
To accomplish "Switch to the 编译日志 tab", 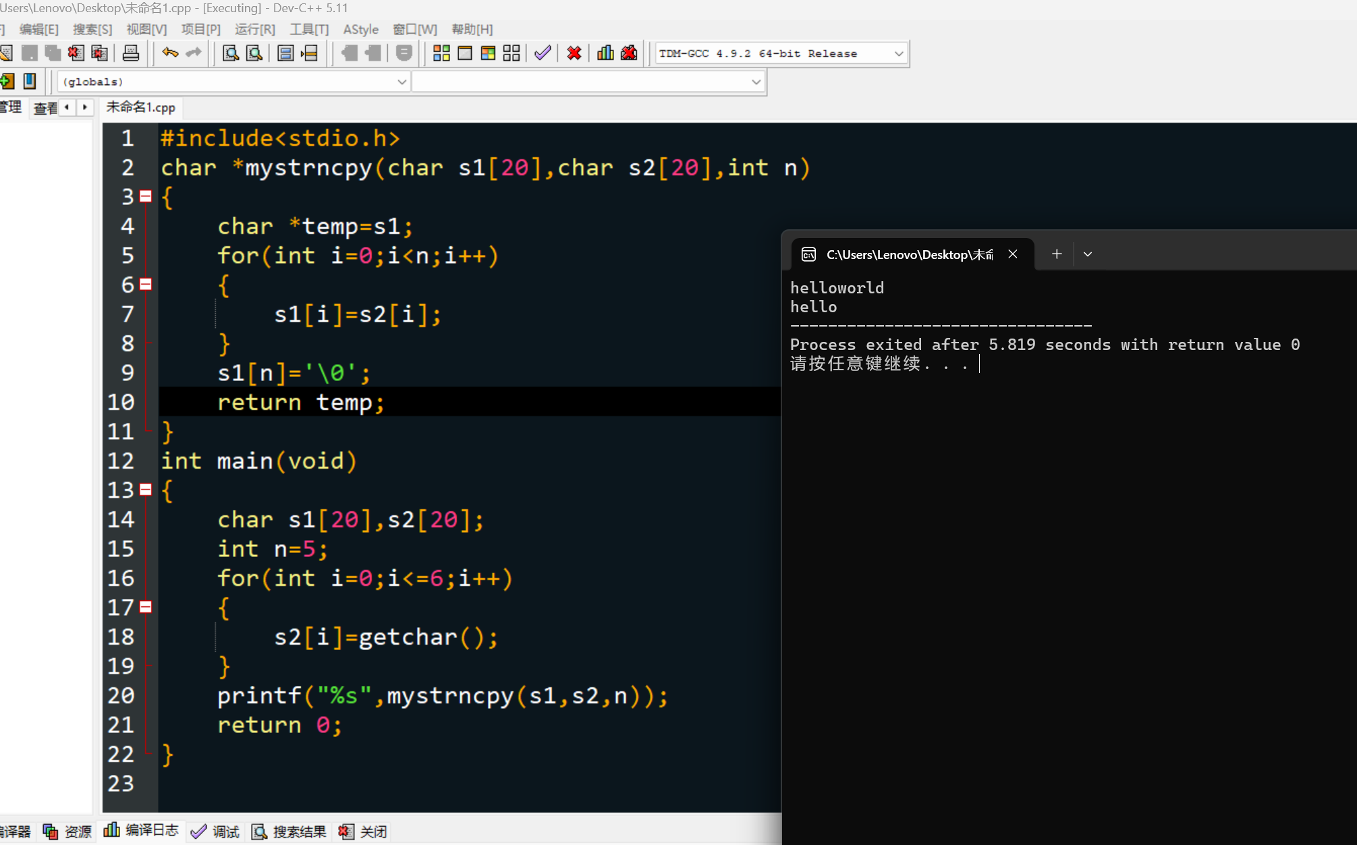I will [x=142, y=831].
